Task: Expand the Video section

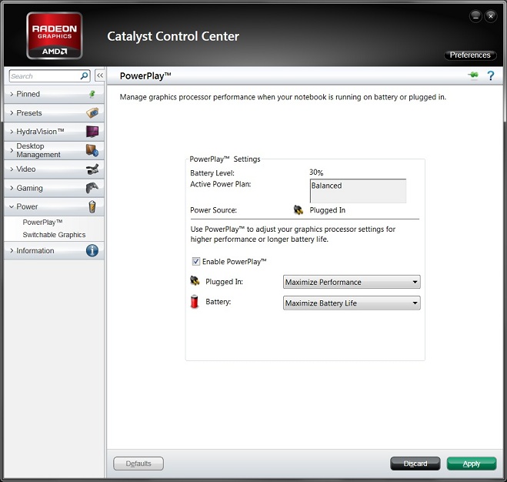Action: point(54,169)
